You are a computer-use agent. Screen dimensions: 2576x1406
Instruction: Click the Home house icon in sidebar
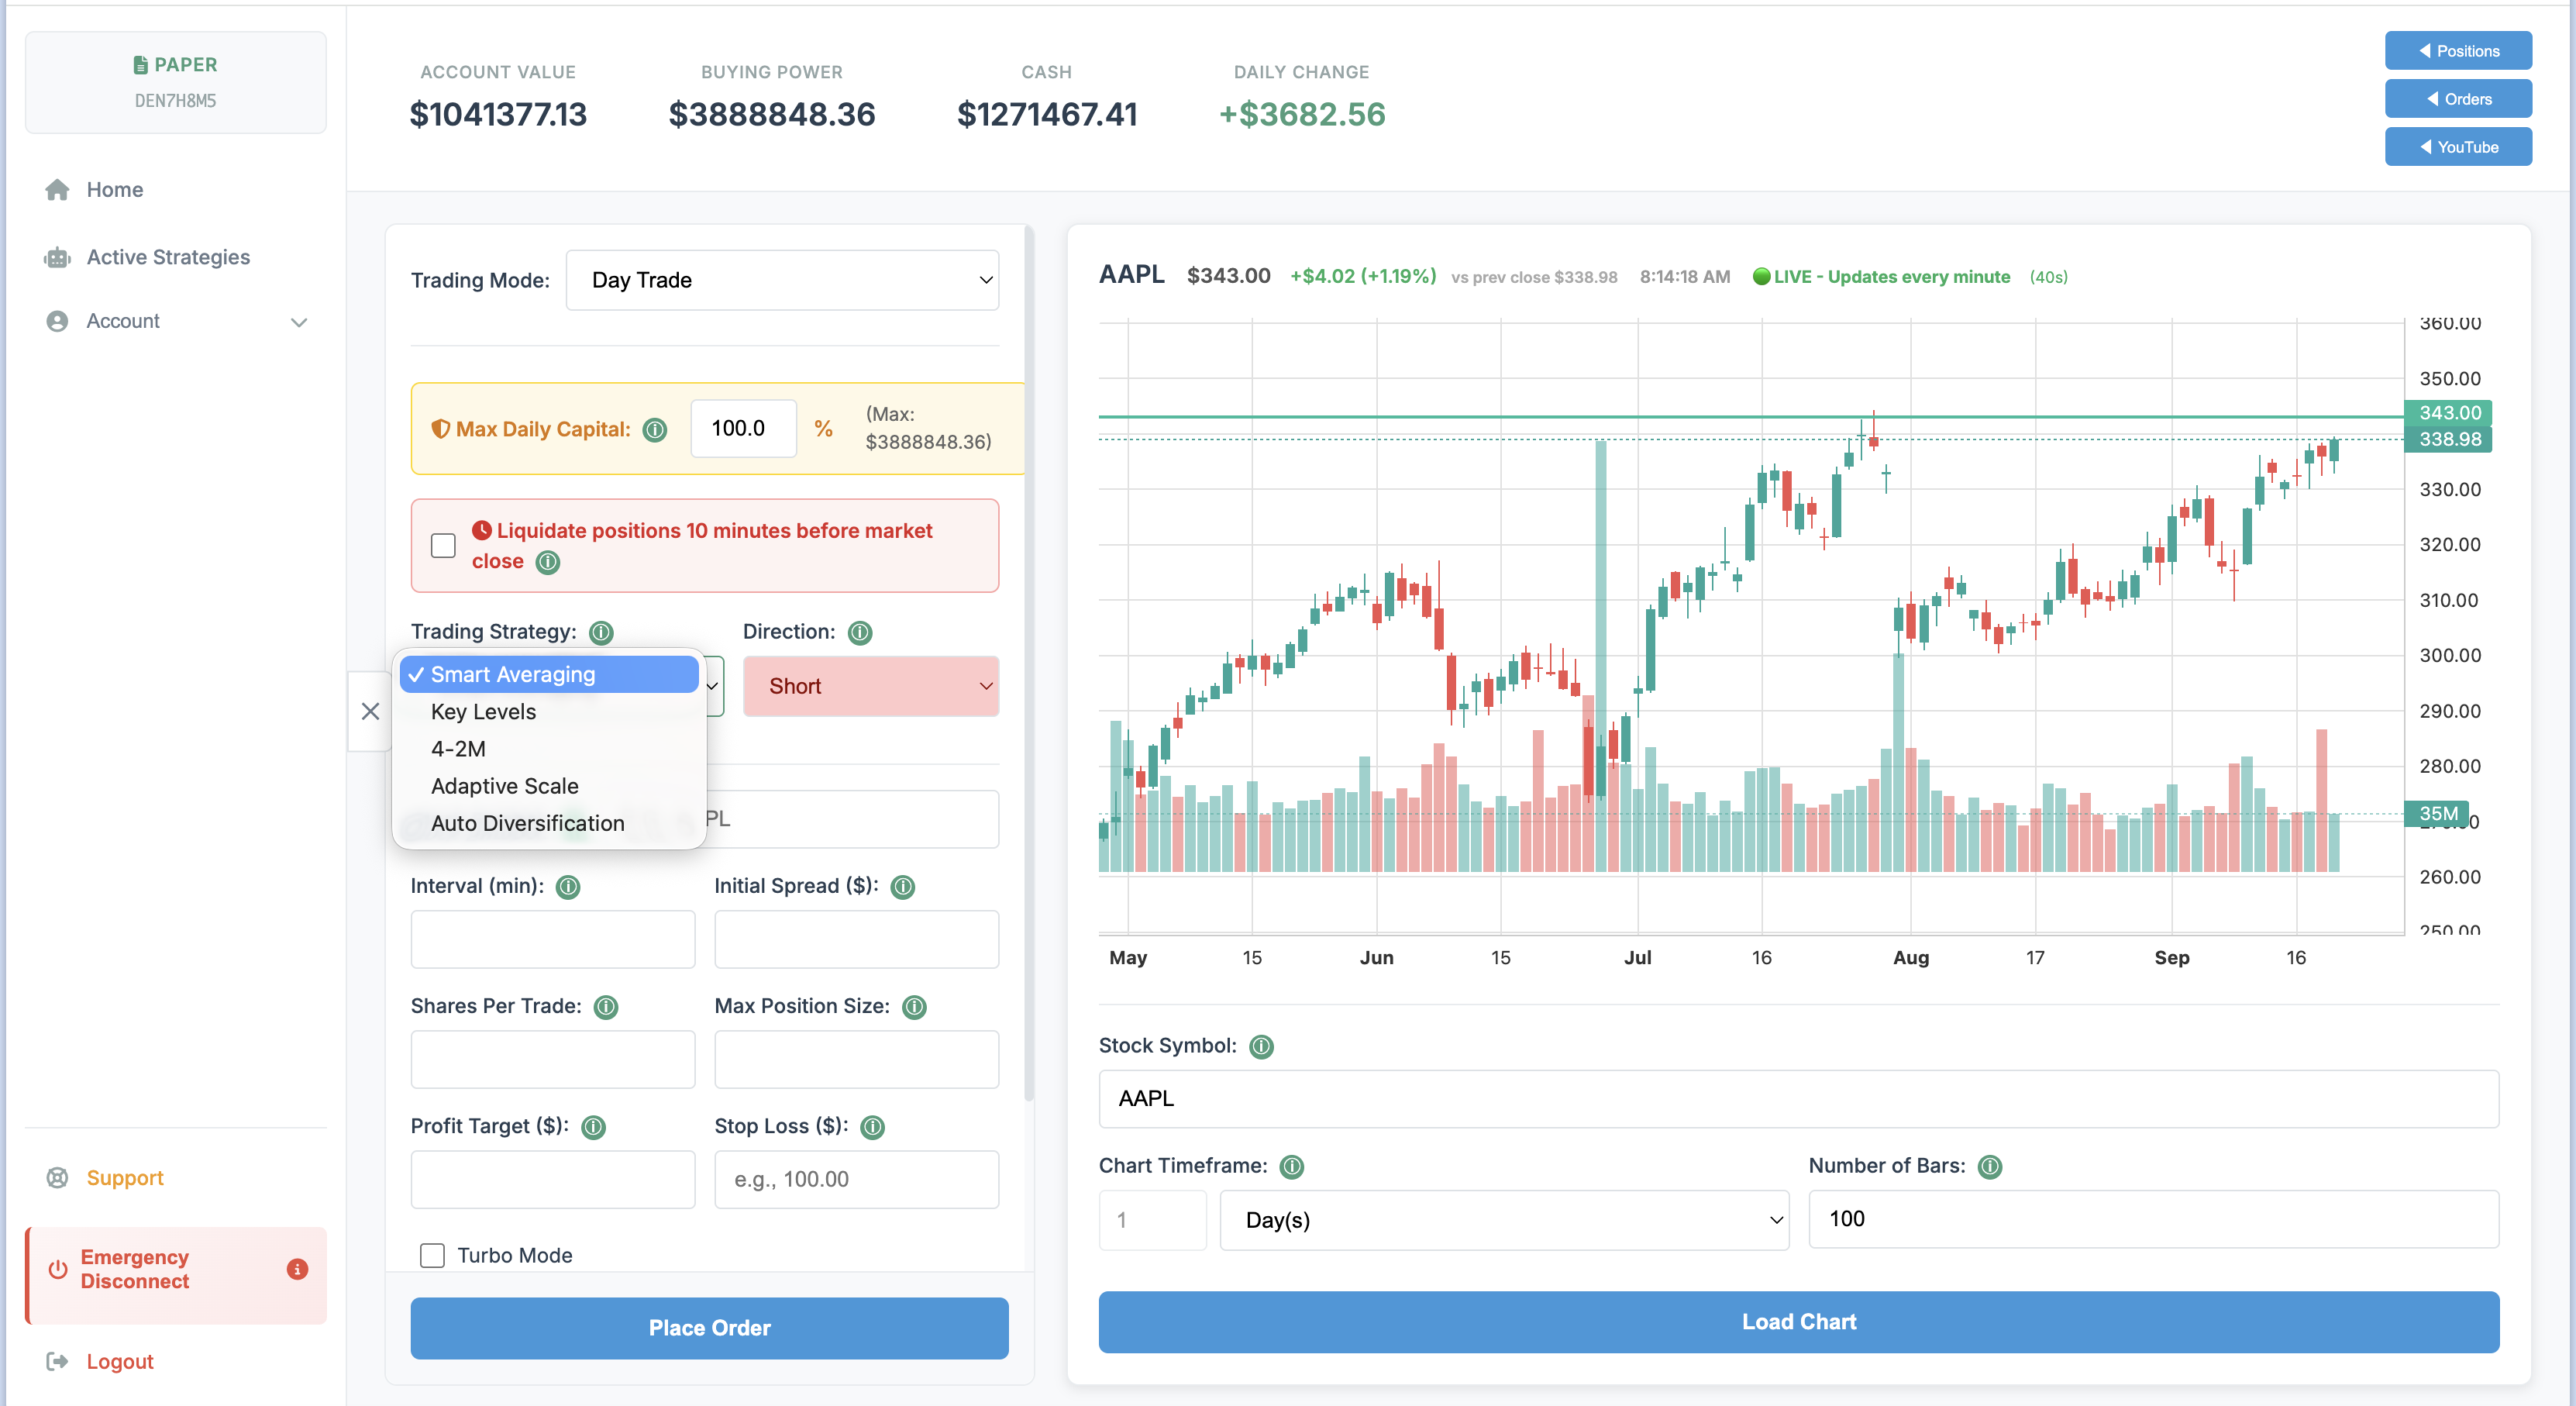(x=57, y=190)
